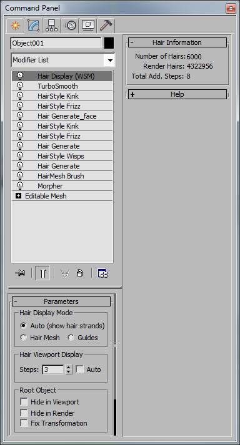The height and width of the screenshot is (445, 240).
Task: Click Remove Modifier trash can icon
Action: point(80,273)
